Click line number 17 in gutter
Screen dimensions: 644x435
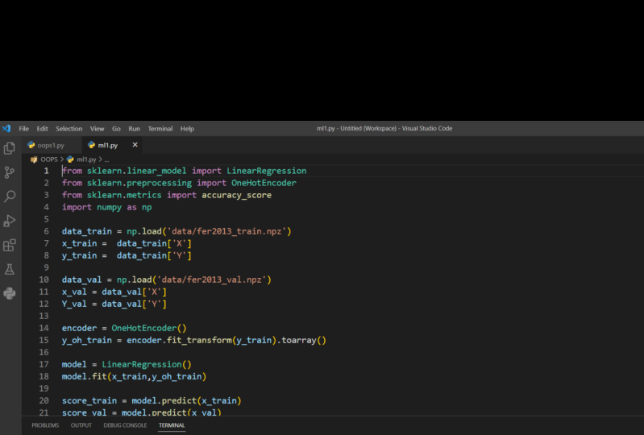point(44,364)
